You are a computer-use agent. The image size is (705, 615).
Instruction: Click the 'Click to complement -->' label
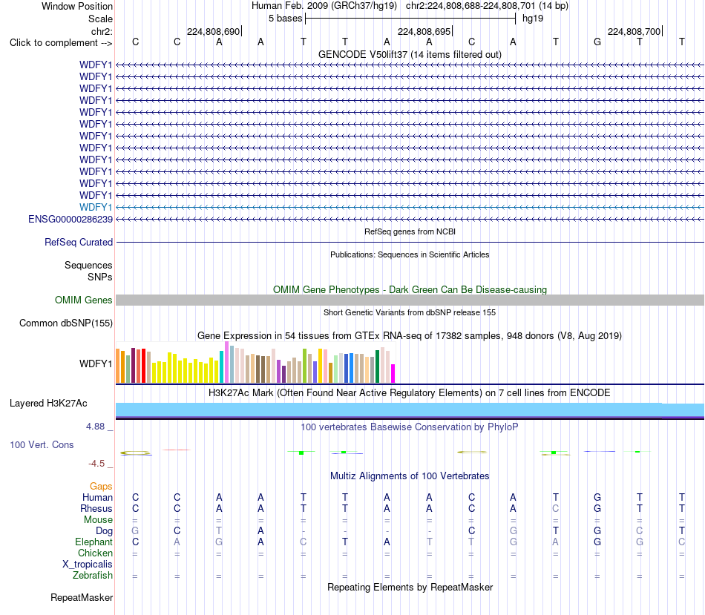pyautogui.click(x=61, y=43)
